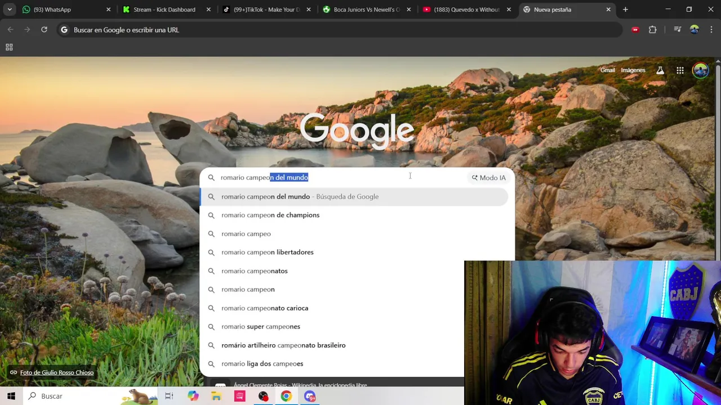Select suggestion romario campeonato carioca
721x405 pixels.
[332, 308]
